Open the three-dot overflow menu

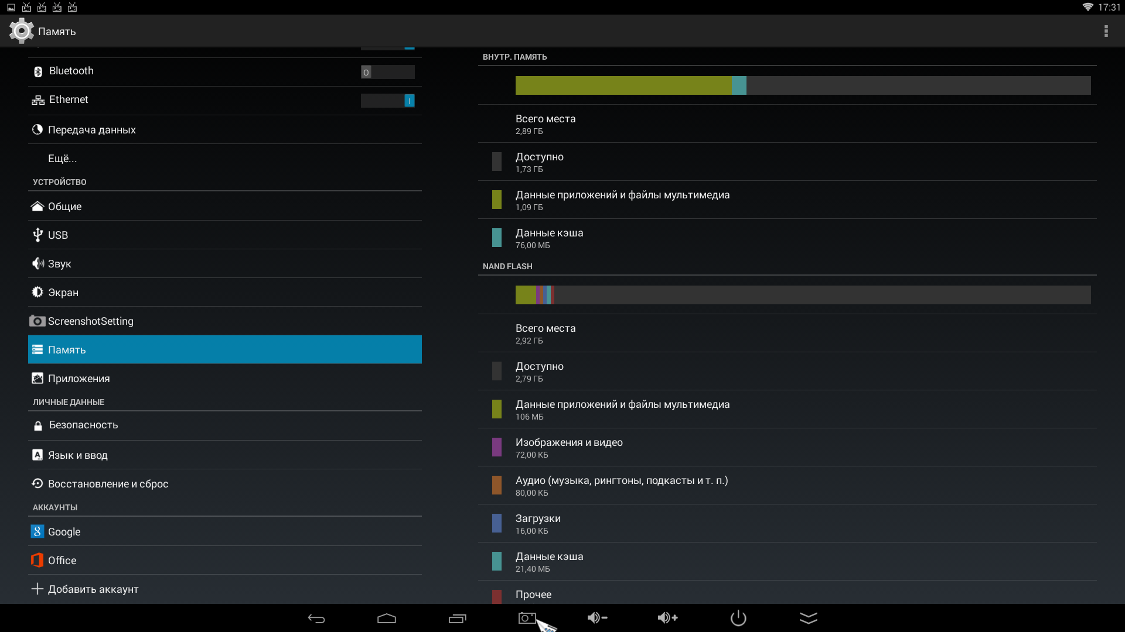[x=1106, y=31]
